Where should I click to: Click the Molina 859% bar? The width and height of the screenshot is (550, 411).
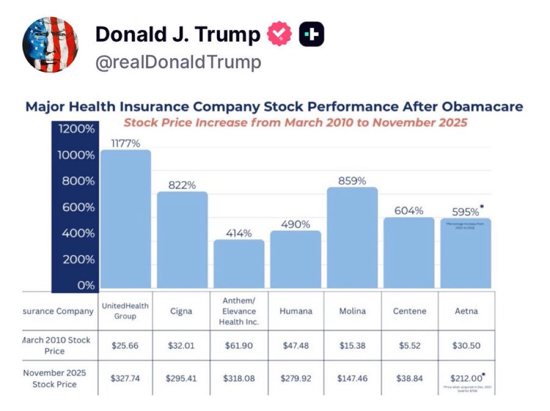click(352, 238)
